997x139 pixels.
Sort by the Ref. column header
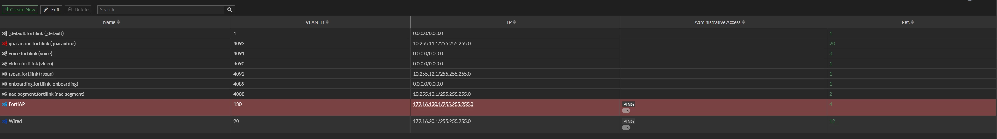click(x=908, y=22)
